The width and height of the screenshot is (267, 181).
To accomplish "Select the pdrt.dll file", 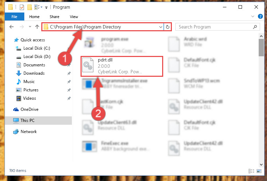I will coord(122,66).
